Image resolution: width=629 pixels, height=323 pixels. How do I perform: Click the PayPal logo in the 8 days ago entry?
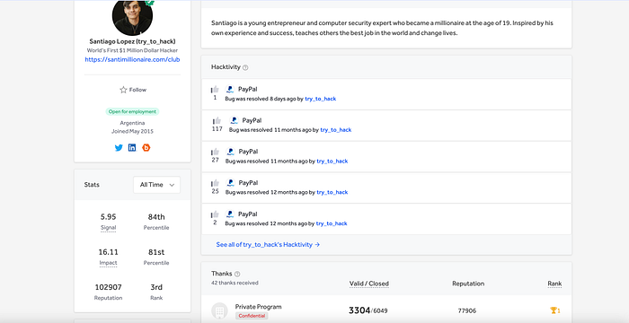click(x=230, y=90)
